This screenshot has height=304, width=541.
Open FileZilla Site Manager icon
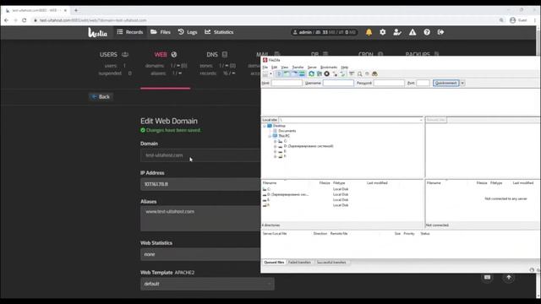tap(265, 73)
